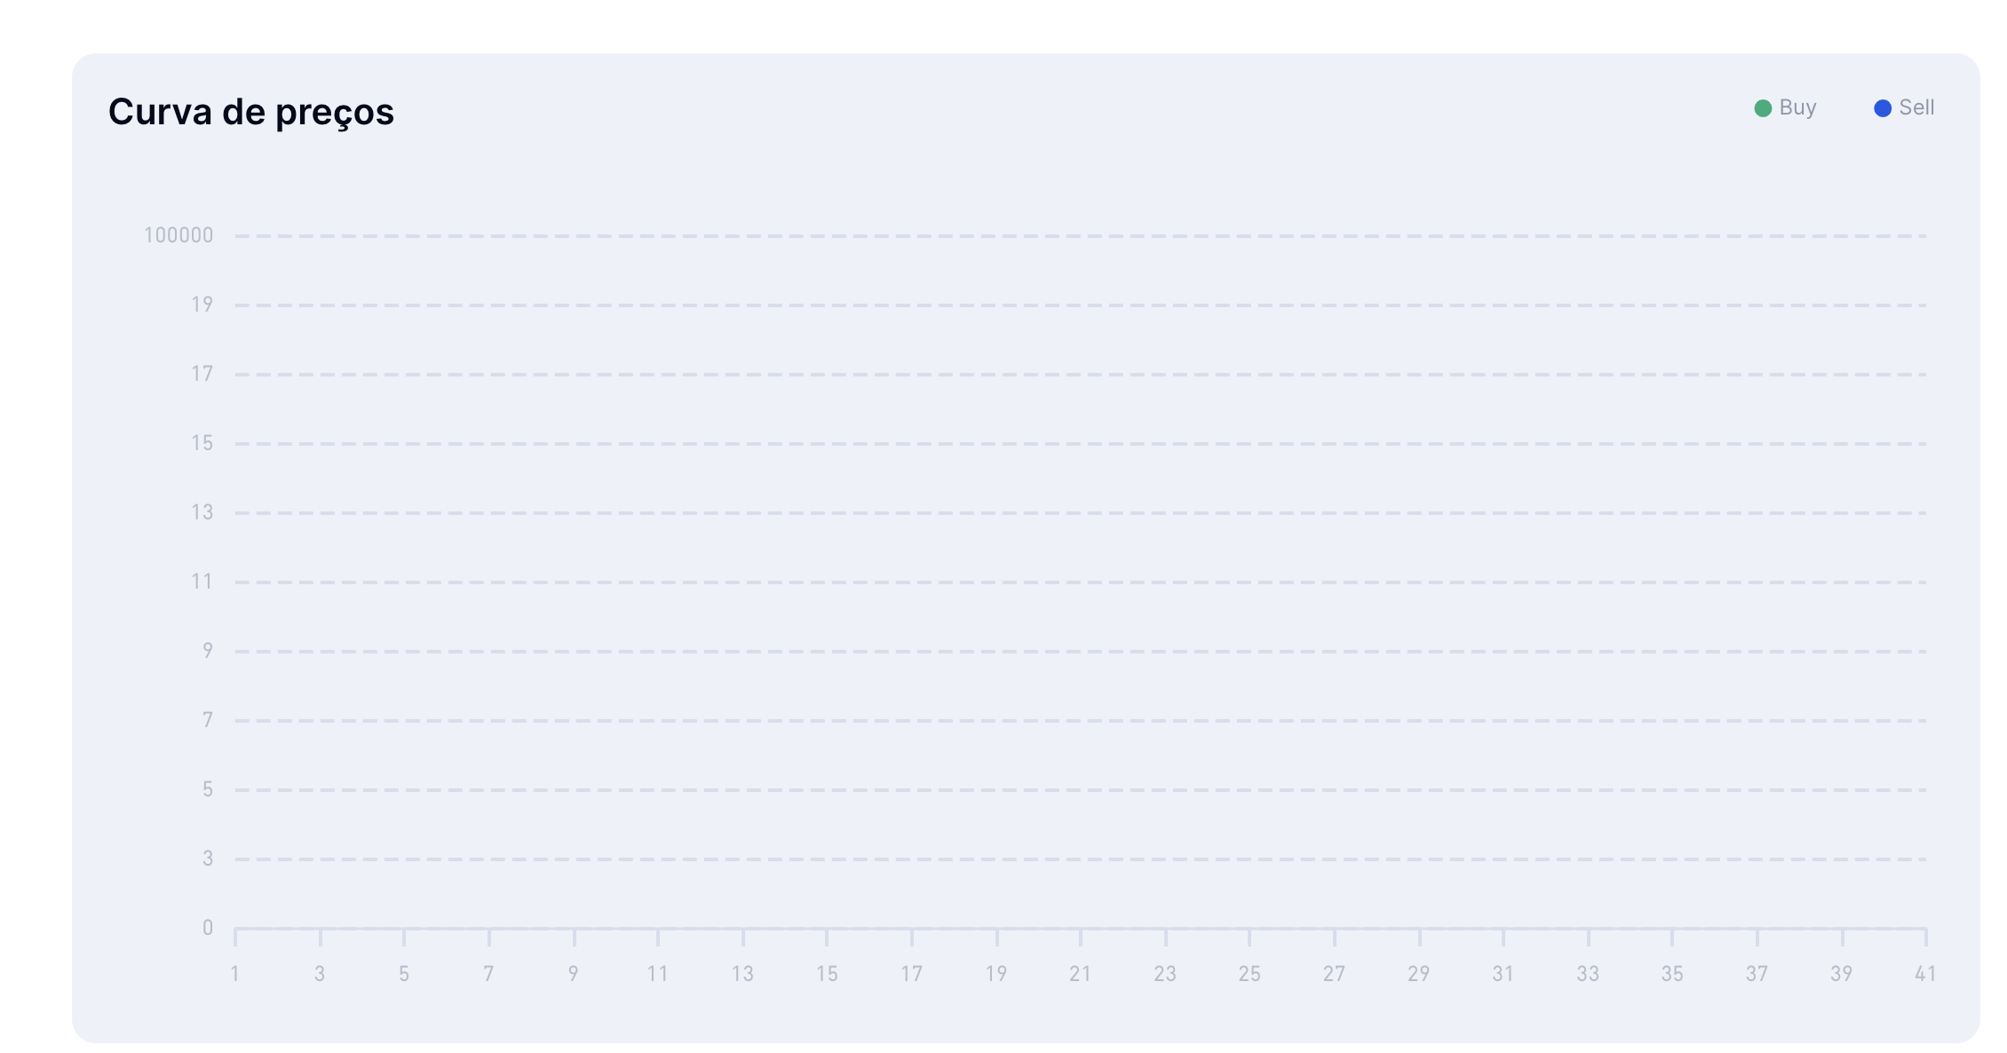The image size is (2007, 1053).
Task: Click the y-axis label 11
Action: pyautogui.click(x=202, y=582)
